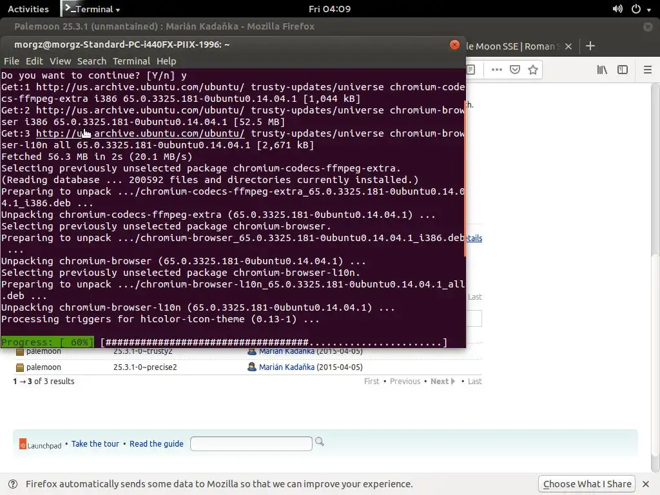Click bottom Previous pagination link
Viewport: 660px width, 495px height.
coord(405,382)
